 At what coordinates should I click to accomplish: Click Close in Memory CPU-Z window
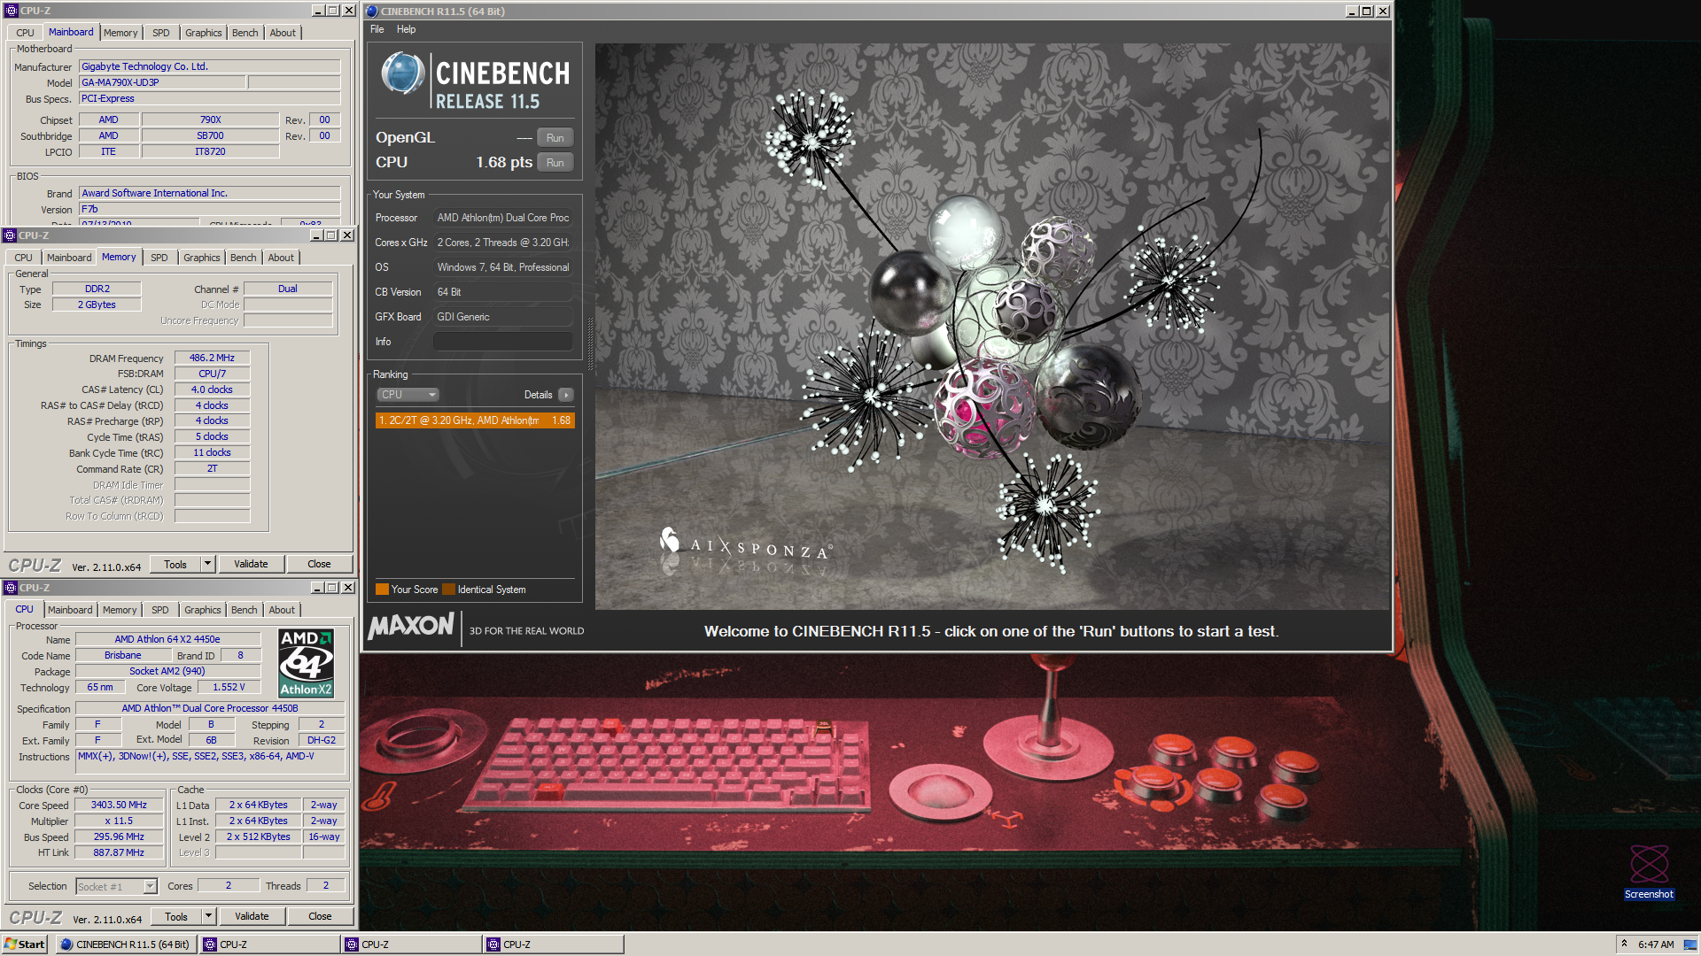(319, 564)
